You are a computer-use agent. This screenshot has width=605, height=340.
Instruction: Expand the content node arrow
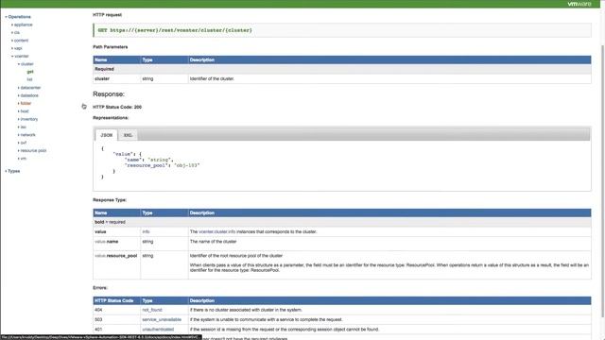(x=12, y=41)
